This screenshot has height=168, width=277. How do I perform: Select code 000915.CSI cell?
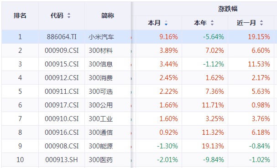coord(62,64)
